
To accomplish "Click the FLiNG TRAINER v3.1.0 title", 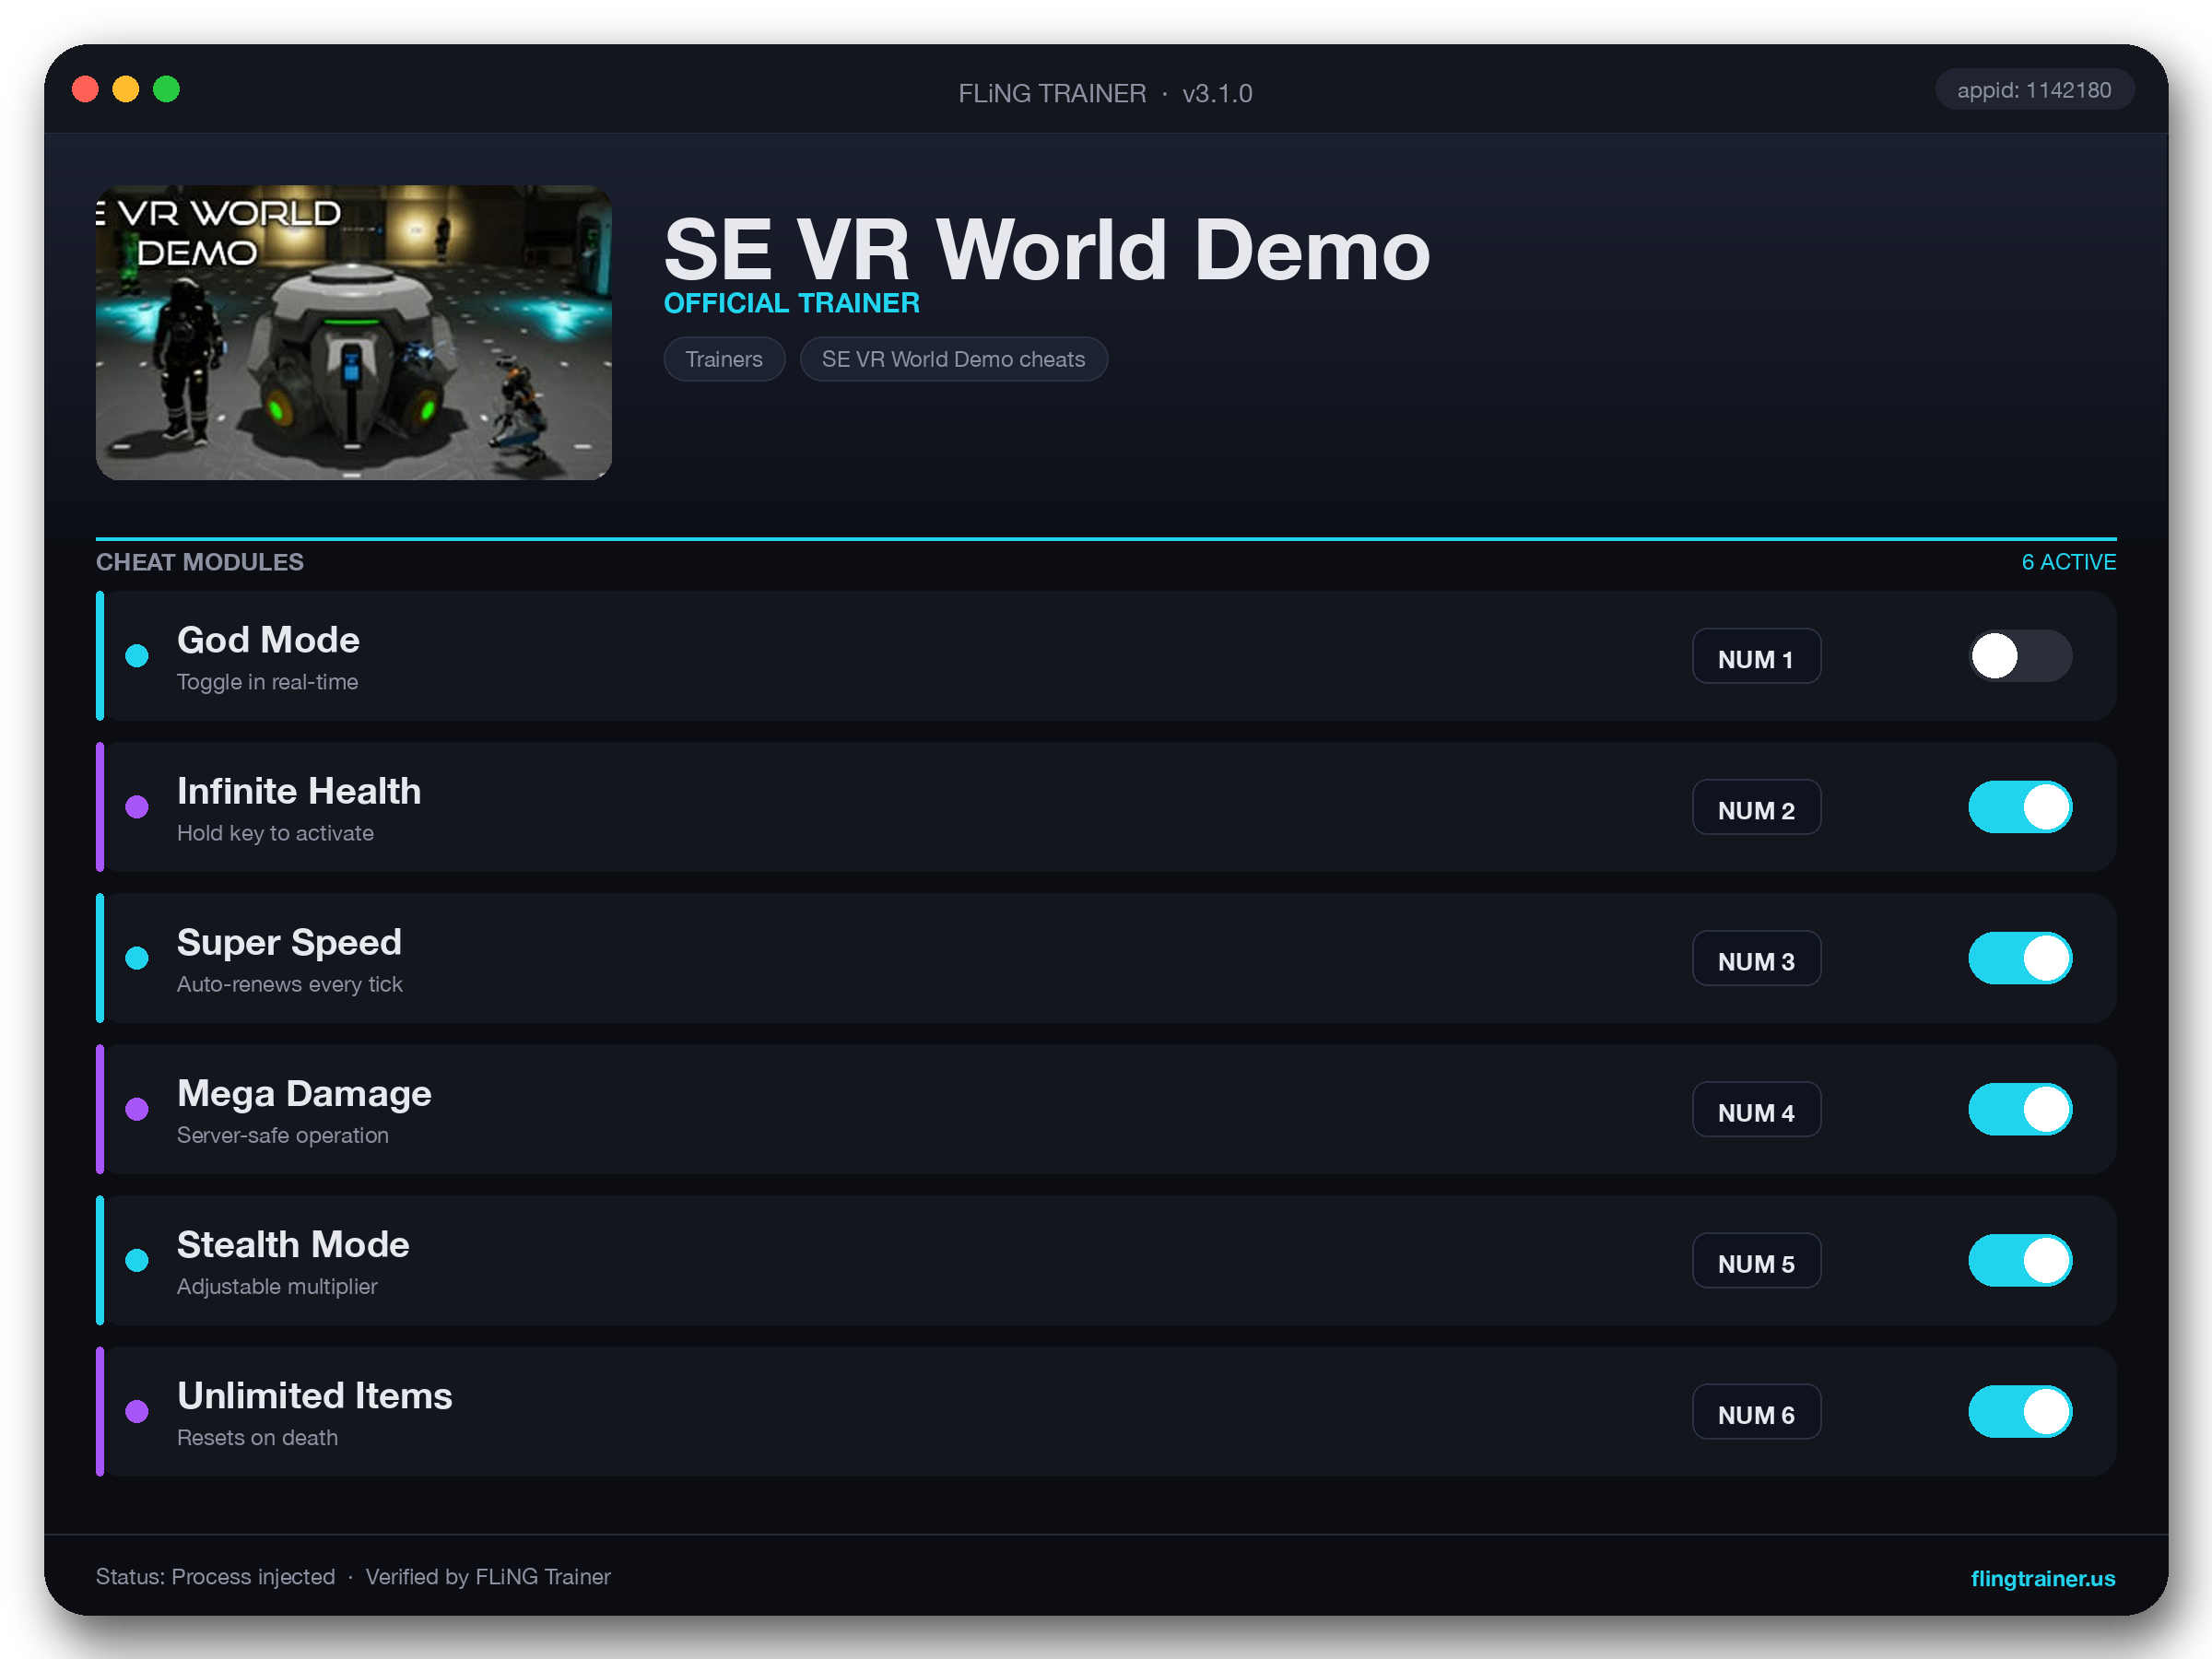I will point(1105,93).
